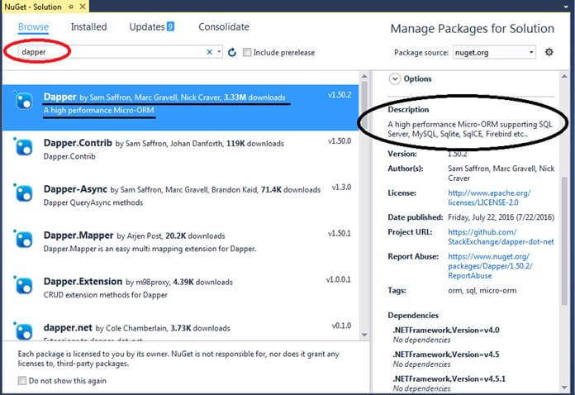Image resolution: width=575 pixels, height=395 pixels.
Task: Switch to the Installed tab
Action: pos(88,26)
